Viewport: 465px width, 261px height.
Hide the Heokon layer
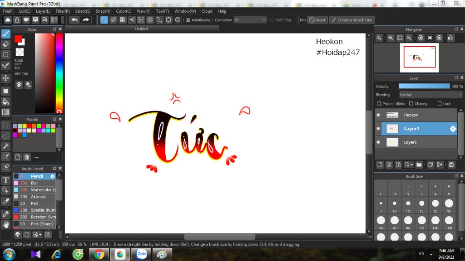point(378,115)
